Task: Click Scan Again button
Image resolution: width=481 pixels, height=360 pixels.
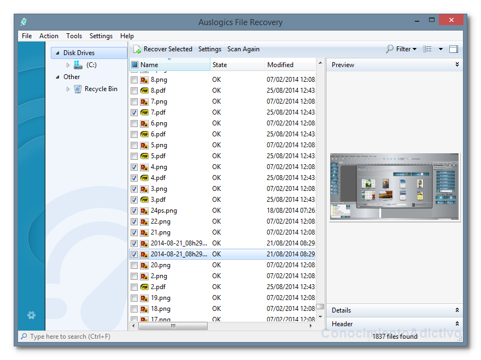Action: tap(243, 49)
